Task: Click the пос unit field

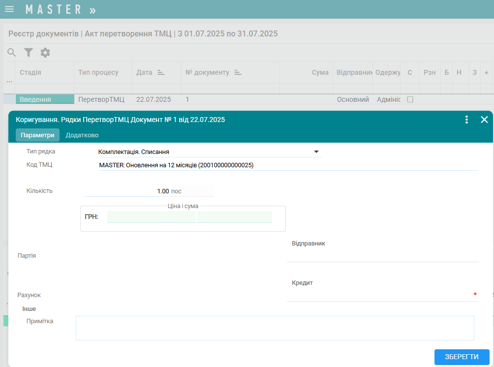Action: 191,191
